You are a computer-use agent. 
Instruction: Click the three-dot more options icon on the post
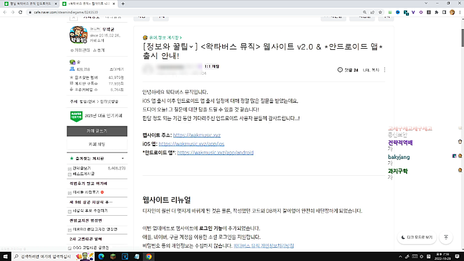[386, 70]
